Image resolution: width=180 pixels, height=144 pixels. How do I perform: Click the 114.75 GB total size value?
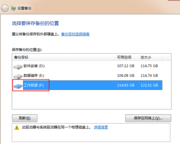pyautogui.click(x=149, y=66)
